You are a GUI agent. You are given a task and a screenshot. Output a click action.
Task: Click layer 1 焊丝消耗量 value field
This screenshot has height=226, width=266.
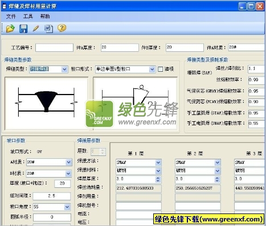[x=138, y=188]
